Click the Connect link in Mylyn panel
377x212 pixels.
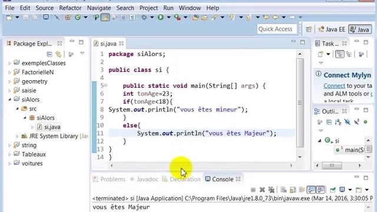(x=334, y=86)
